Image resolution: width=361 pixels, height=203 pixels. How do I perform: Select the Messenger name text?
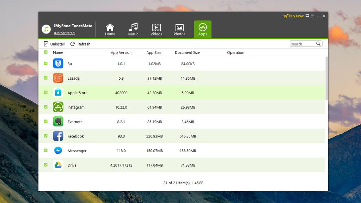[77, 151]
